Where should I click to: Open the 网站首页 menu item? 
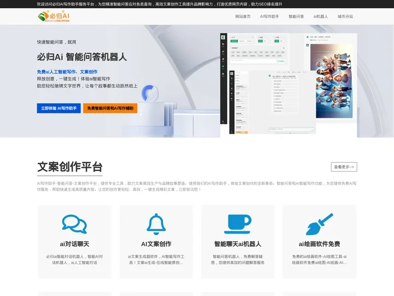pos(243,16)
